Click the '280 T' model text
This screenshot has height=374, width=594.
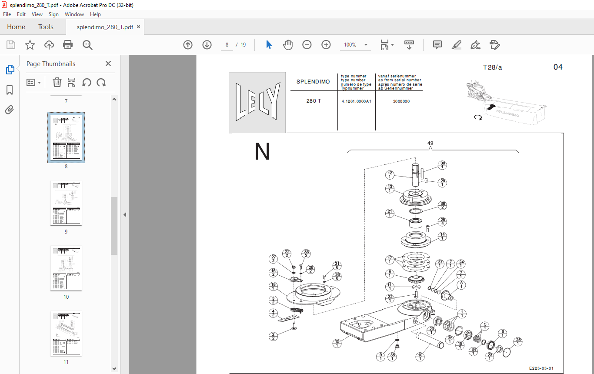tap(314, 101)
